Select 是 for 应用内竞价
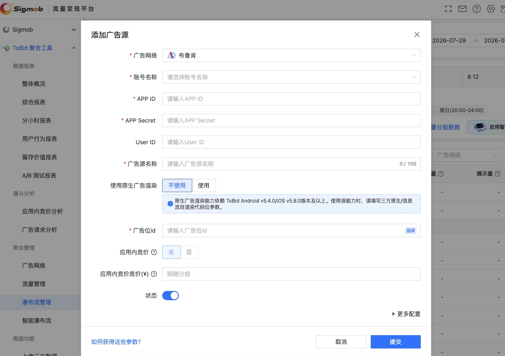Viewport: 505px width, 356px height. coord(171,252)
